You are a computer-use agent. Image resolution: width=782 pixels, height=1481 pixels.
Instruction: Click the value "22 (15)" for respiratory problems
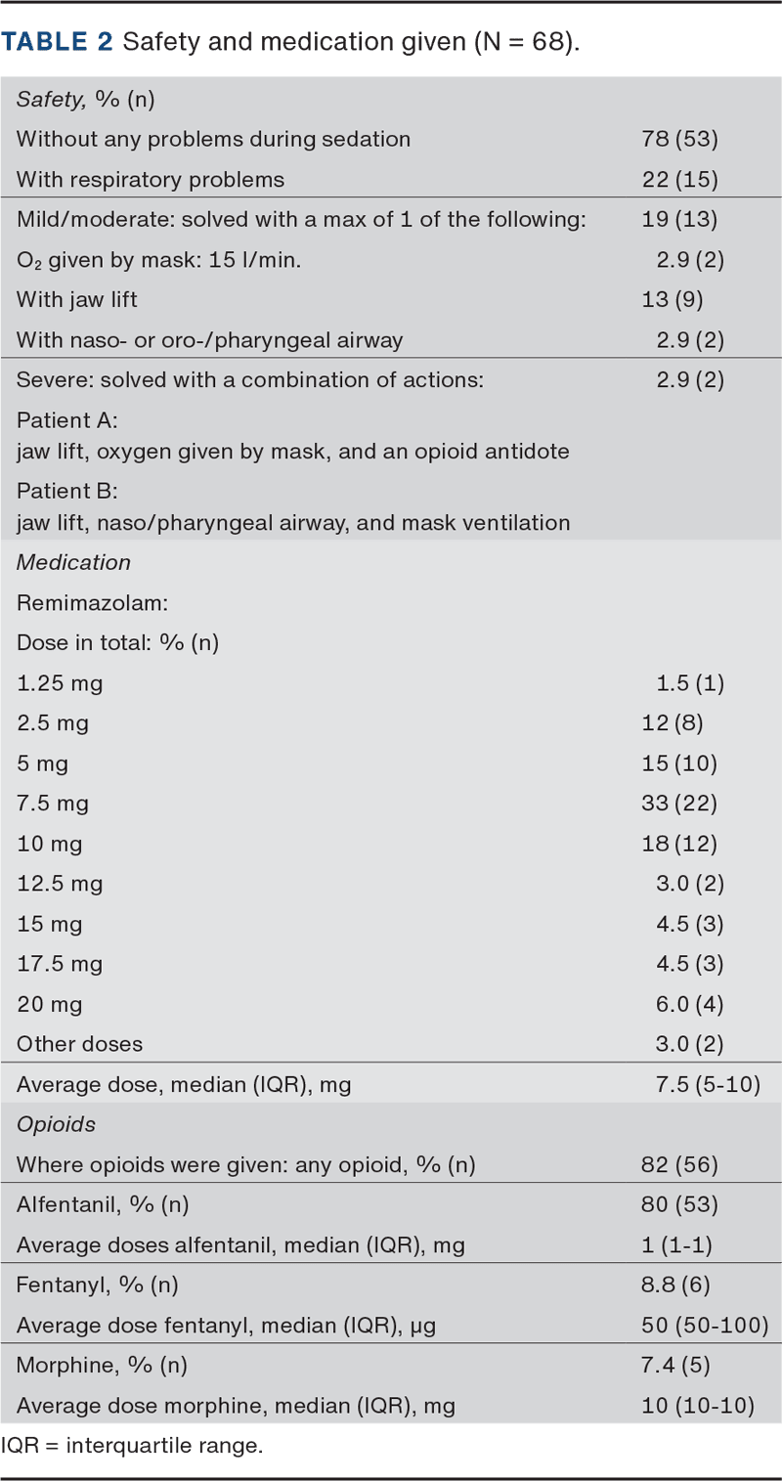(679, 179)
